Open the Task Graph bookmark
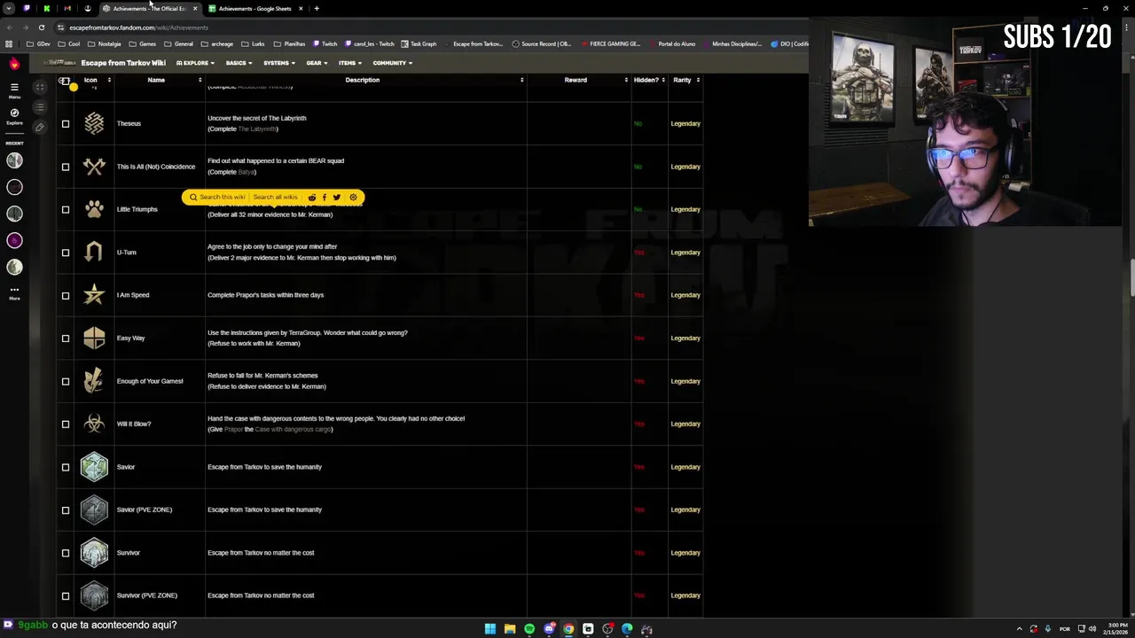1135x638 pixels. click(x=419, y=43)
